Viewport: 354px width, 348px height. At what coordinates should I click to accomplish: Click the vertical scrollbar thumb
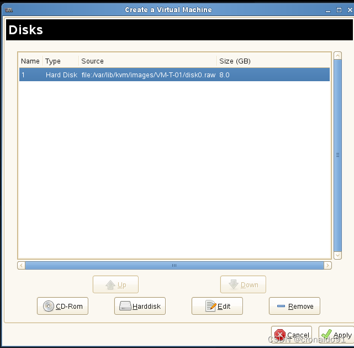coord(337,155)
